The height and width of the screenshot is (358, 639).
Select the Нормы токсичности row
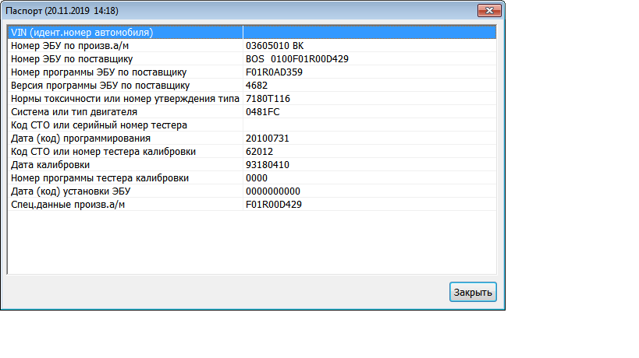click(x=125, y=99)
